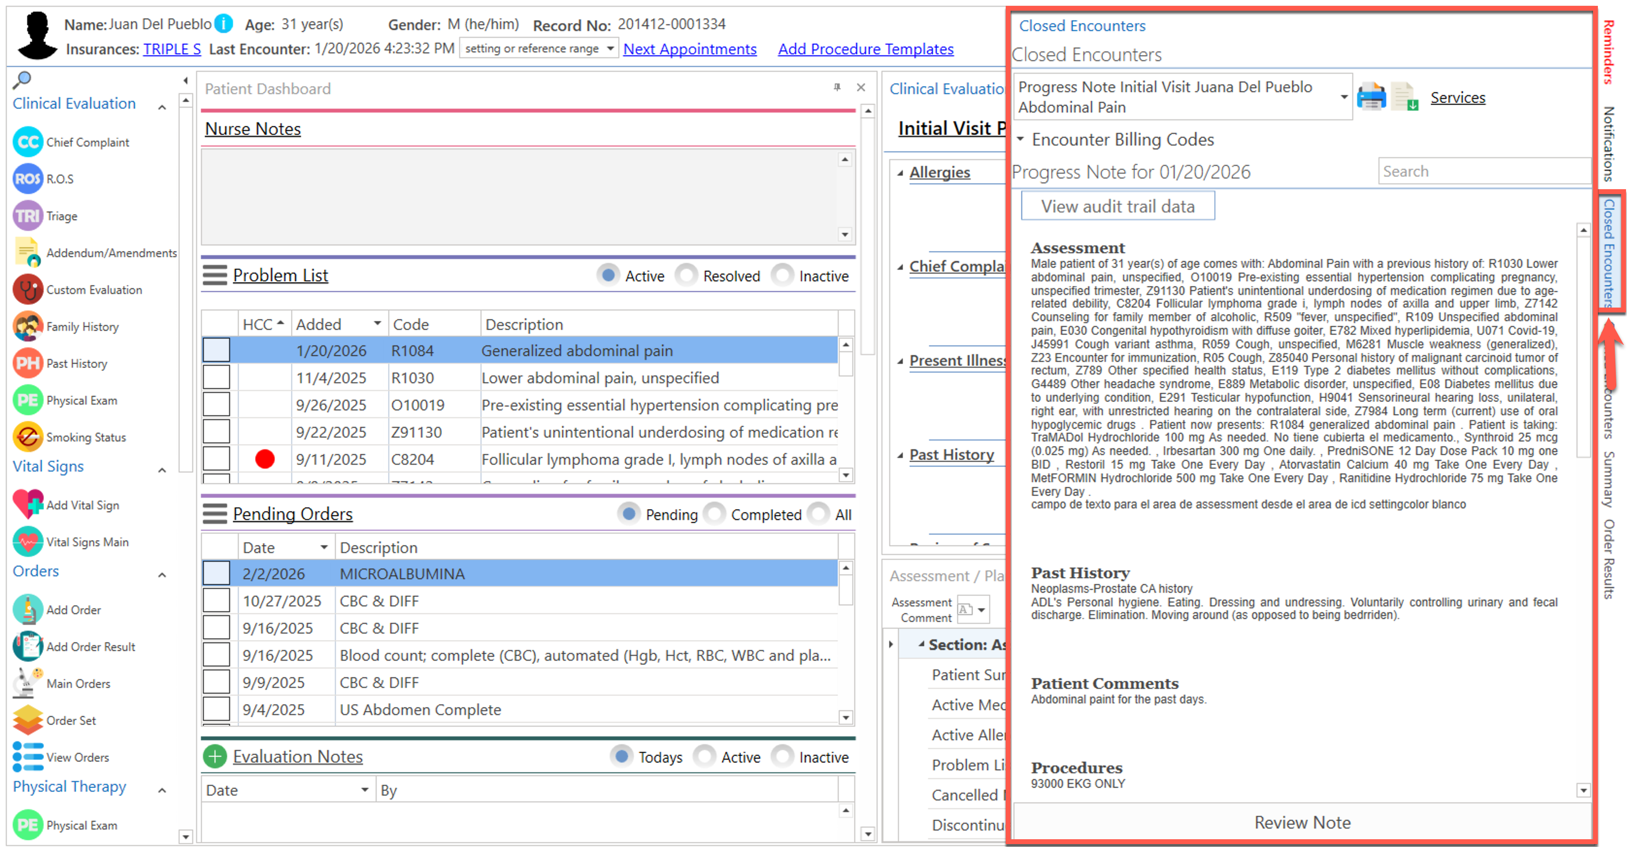Select Completed radio in Pending Orders
Screen dimensions: 1627x847
click(x=714, y=514)
